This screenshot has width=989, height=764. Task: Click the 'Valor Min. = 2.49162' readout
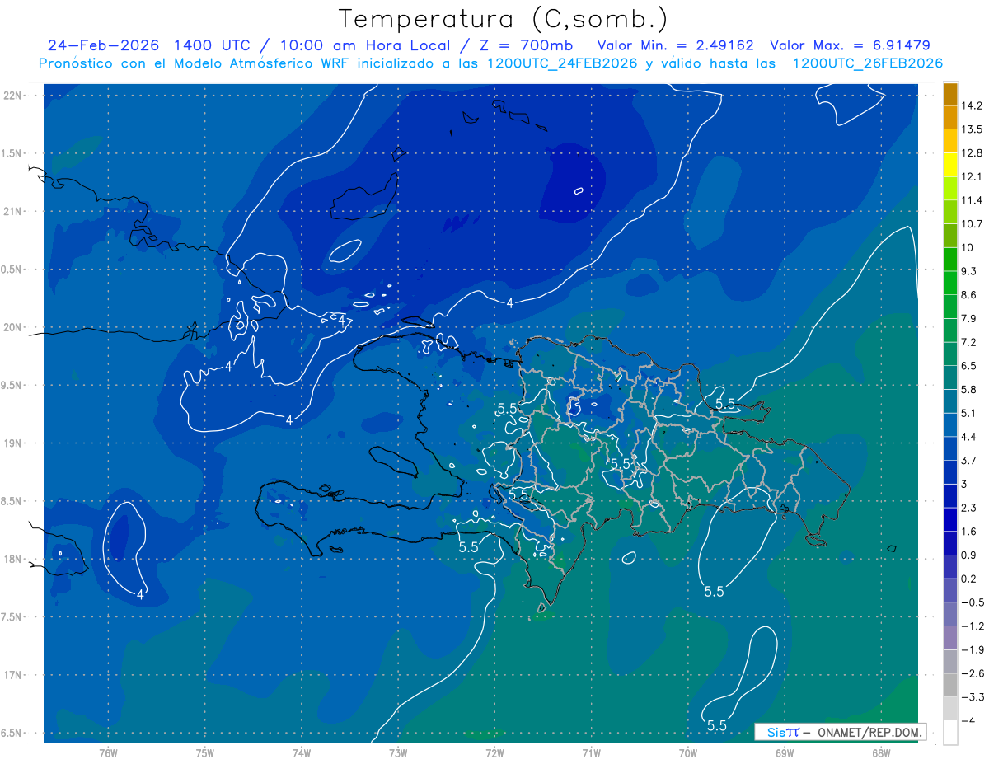(675, 45)
